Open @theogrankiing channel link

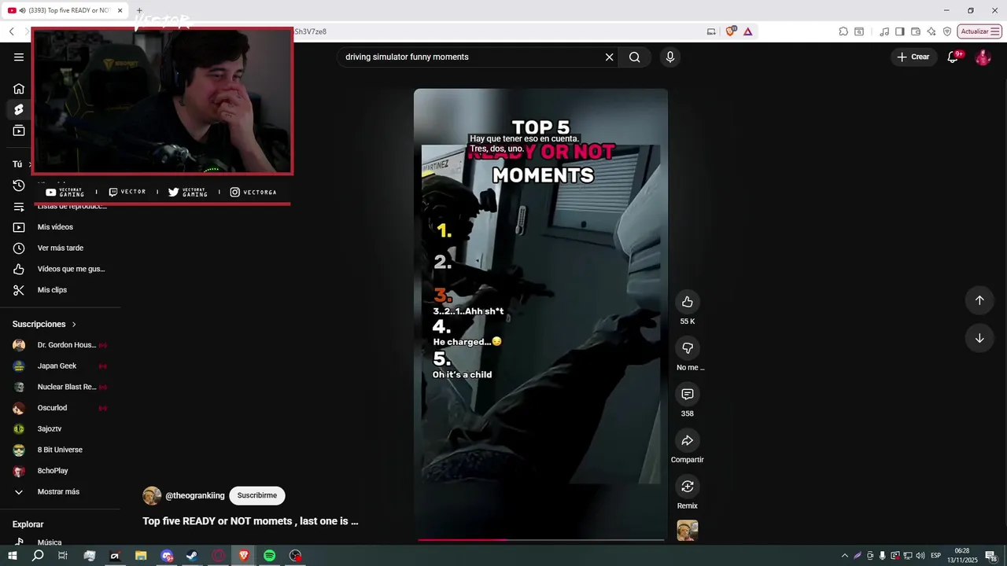tap(194, 496)
